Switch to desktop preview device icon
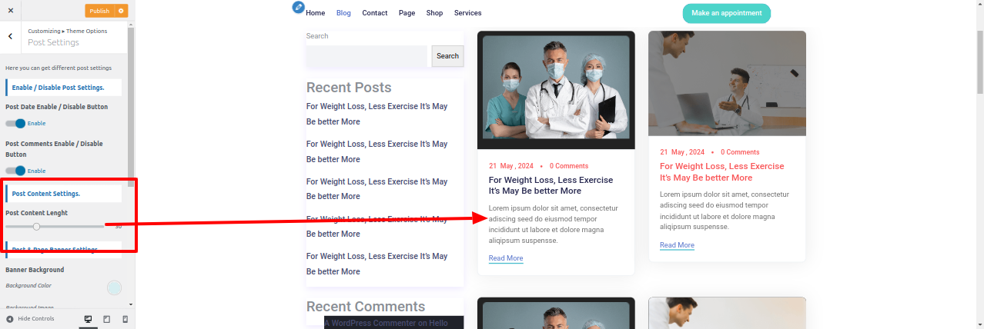 click(88, 318)
